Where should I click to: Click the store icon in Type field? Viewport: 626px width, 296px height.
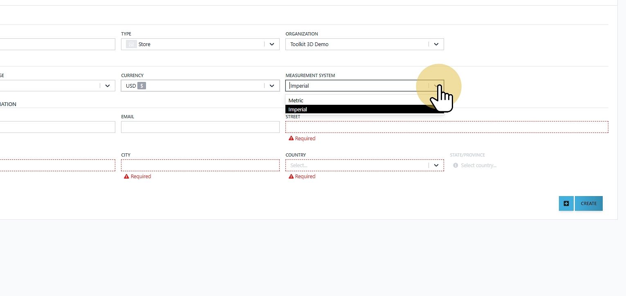[131, 44]
